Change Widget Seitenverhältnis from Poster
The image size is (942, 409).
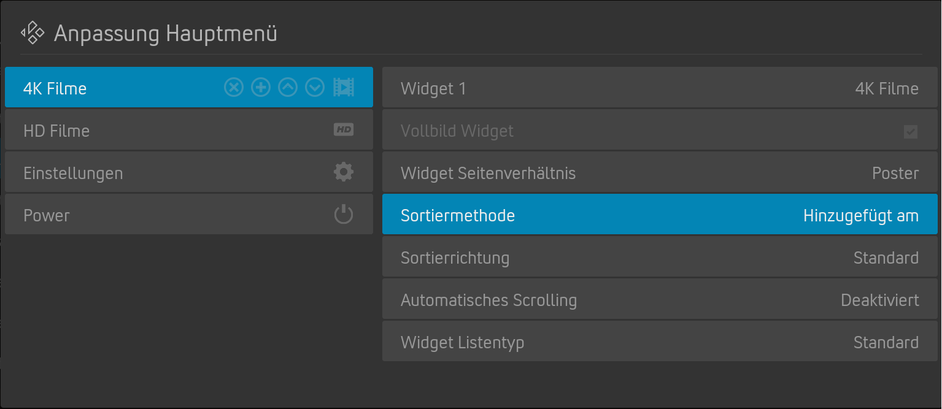pos(895,173)
